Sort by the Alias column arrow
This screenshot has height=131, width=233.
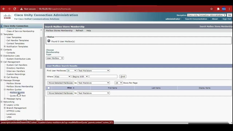coord(74,88)
